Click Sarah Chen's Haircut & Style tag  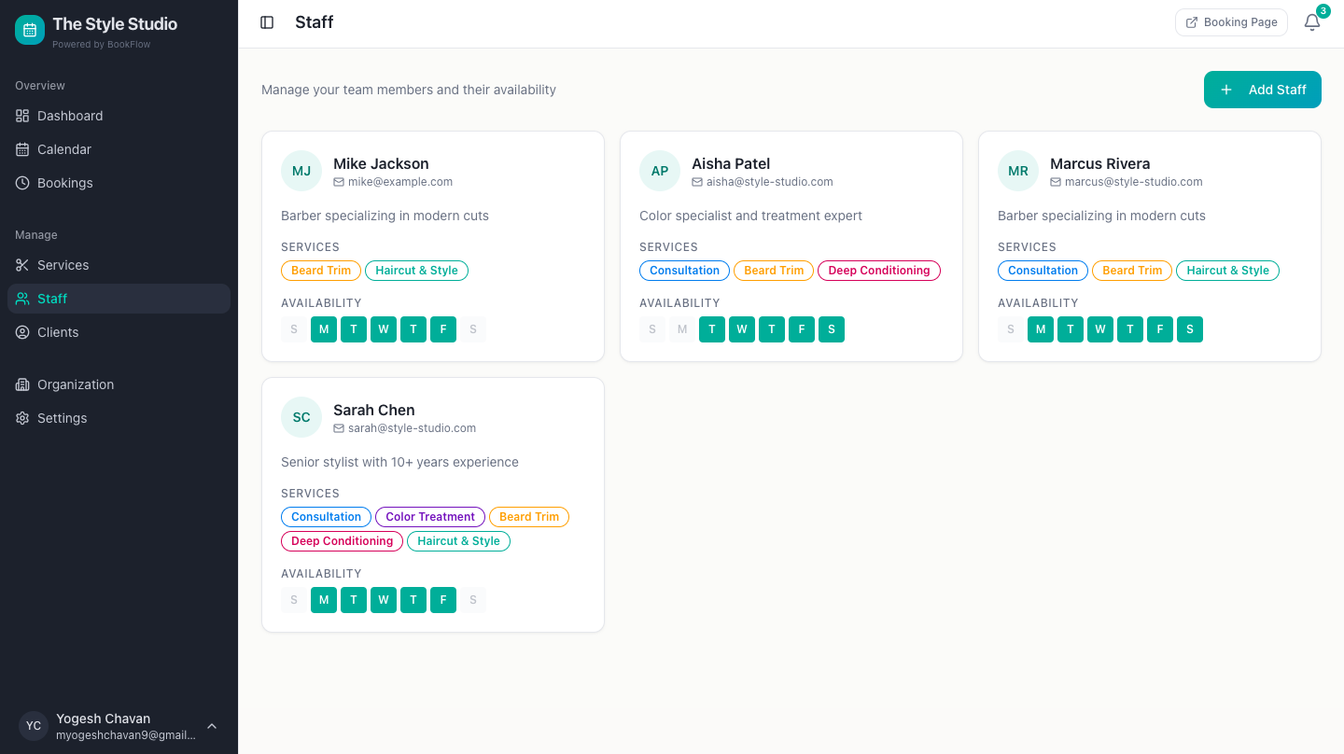point(458,541)
